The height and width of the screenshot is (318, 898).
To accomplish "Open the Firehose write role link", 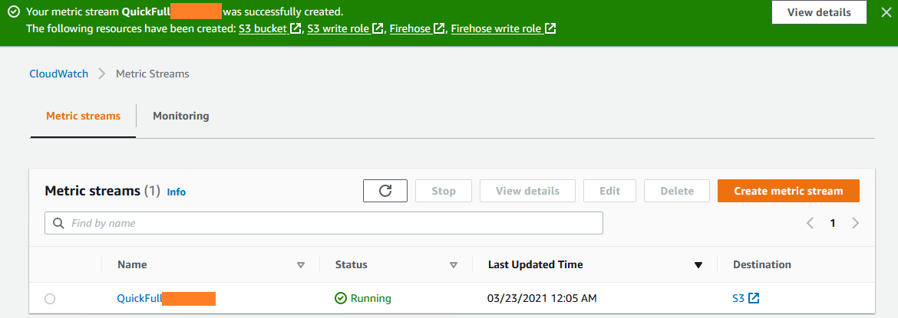I will (x=503, y=28).
